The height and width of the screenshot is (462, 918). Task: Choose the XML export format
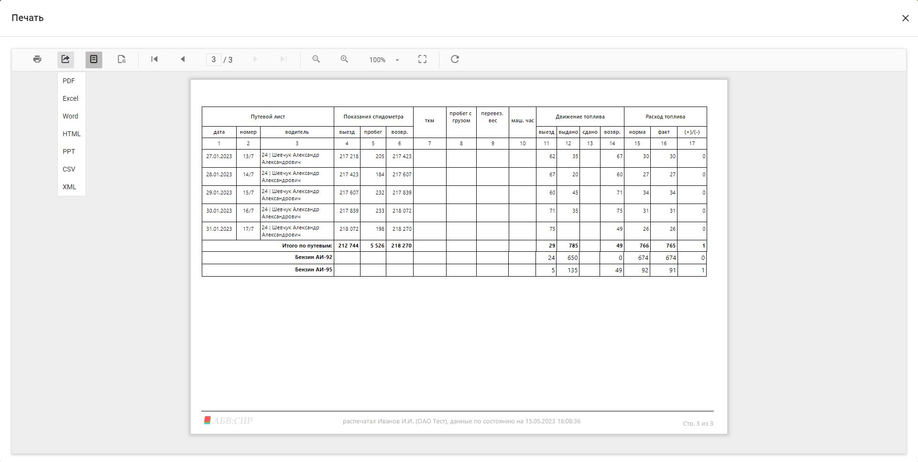pos(69,187)
